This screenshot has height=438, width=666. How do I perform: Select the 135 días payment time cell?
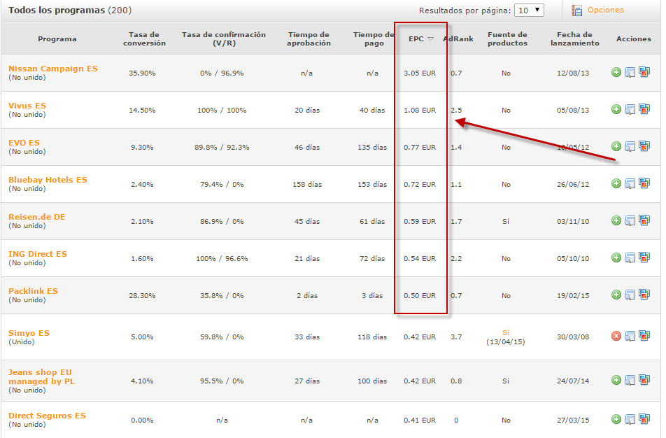point(372,148)
